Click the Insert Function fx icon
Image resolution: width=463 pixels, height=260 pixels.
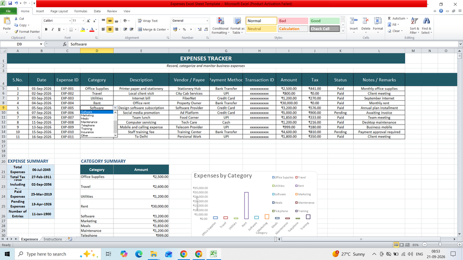click(65, 44)
